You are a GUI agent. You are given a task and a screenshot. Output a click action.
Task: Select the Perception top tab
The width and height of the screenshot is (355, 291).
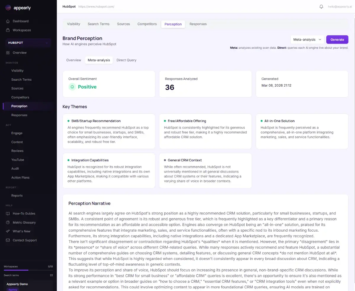(173, 24)
